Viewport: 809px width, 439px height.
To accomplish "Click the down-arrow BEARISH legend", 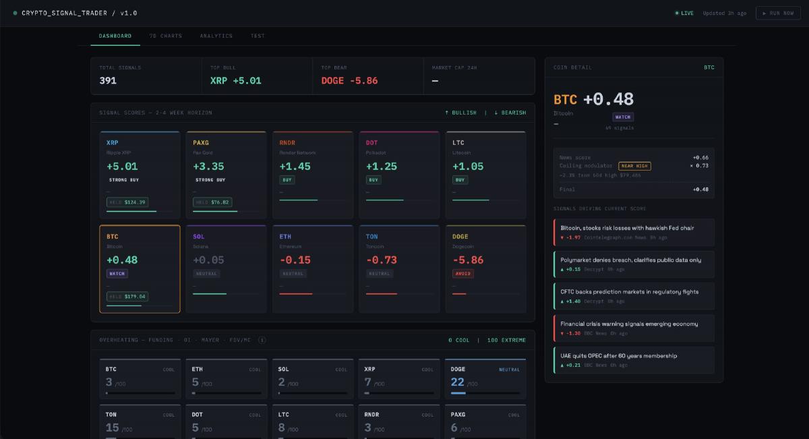I will click(510, 113).
